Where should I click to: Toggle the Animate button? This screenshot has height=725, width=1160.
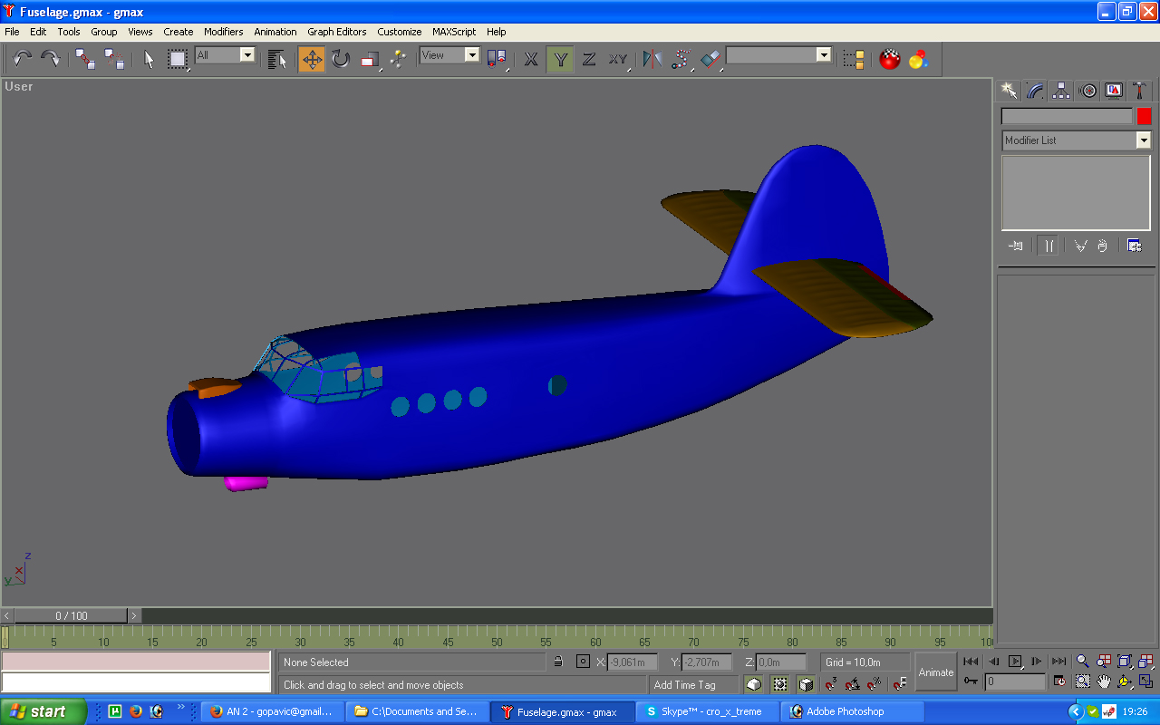936,672
